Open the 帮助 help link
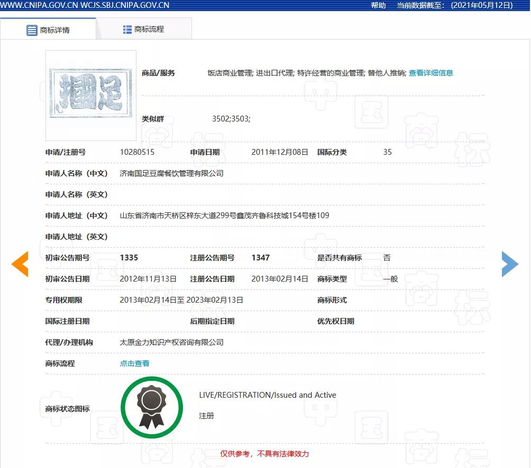This screenshot has height=468, width=531. pyautogui.click(x=378, y=5)
